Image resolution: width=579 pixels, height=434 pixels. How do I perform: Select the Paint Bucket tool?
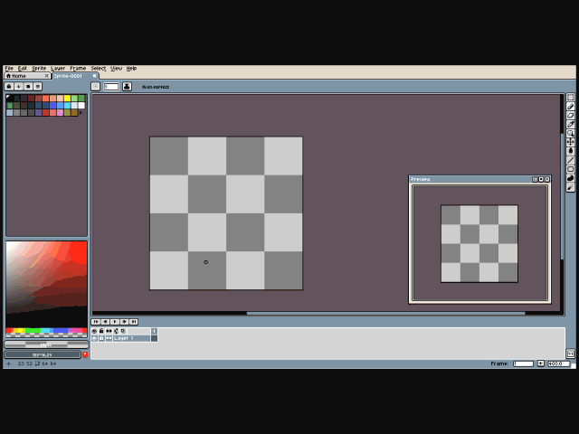pos(571,151)
